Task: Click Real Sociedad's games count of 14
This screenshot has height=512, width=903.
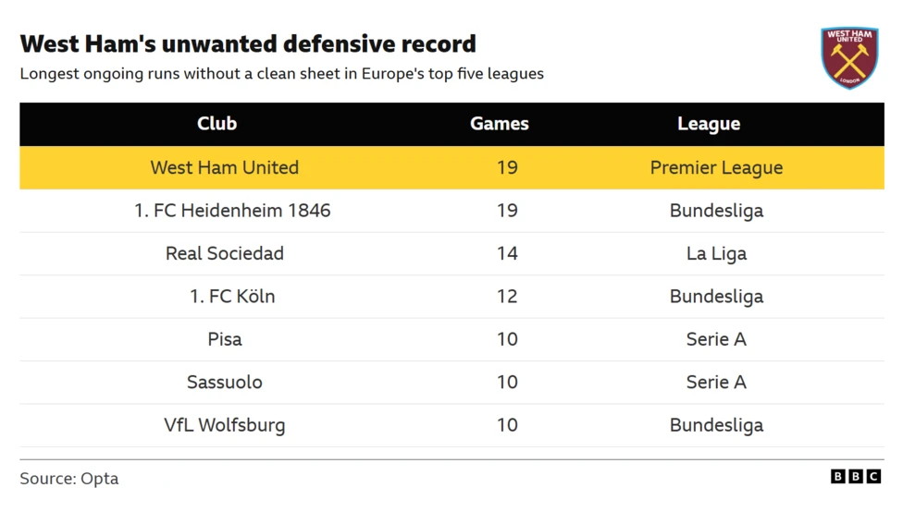Action: click(x=507, y=253)
